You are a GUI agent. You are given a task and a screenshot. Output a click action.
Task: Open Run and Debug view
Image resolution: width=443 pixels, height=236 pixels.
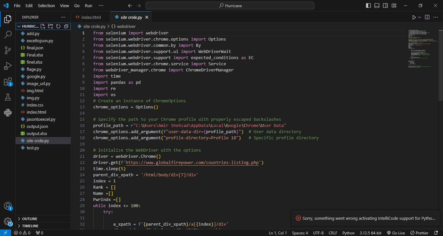pyautogui.click(x=7, y=66)
